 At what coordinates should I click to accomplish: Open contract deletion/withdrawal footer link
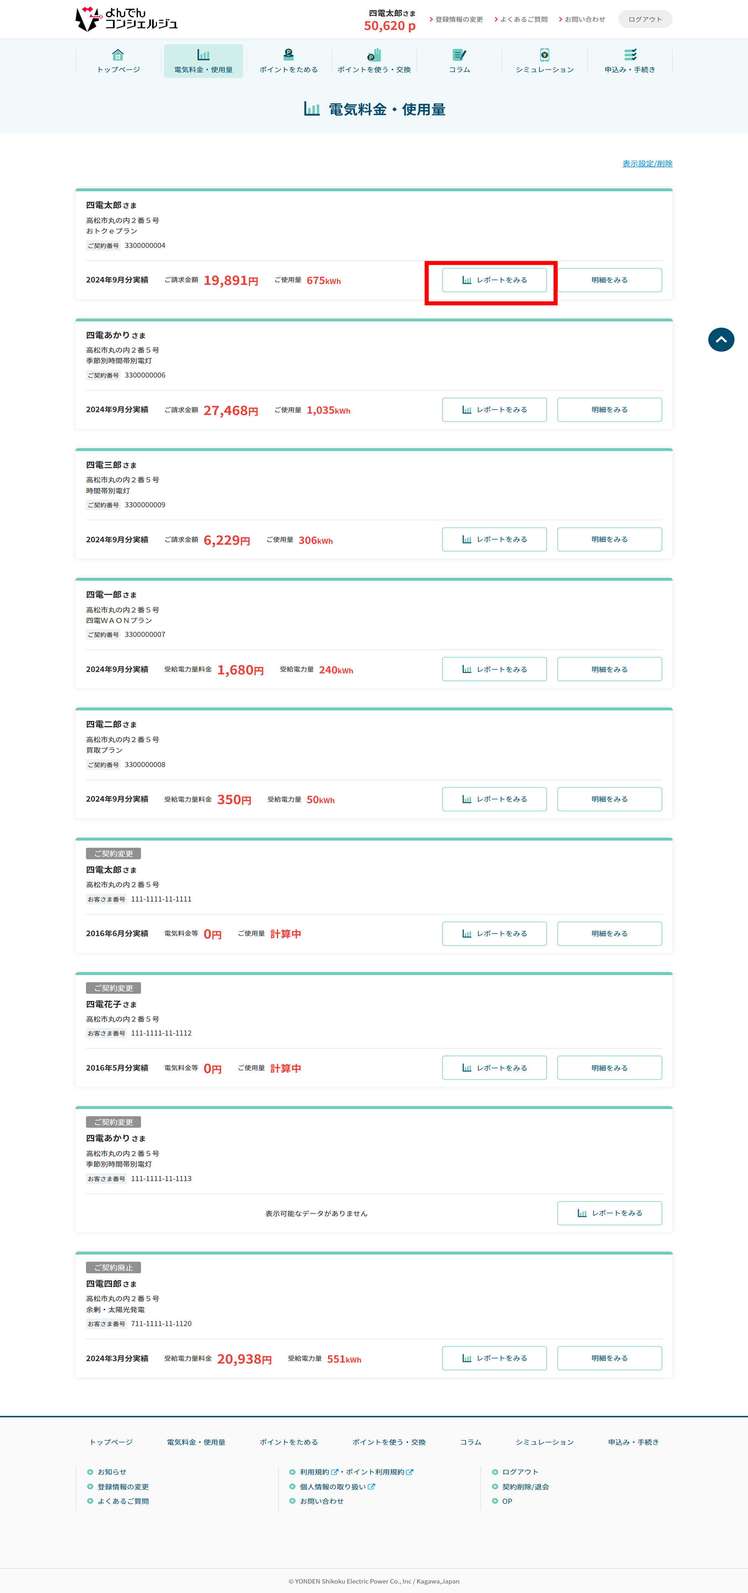point(525,1487)
